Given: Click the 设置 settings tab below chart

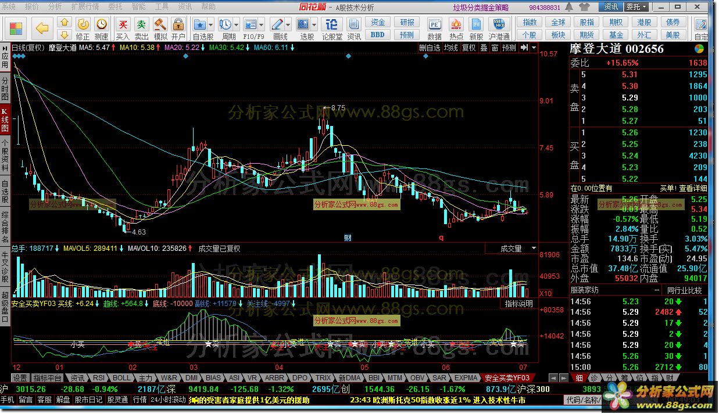Looking at the screenshot, I should tap(21, 377).
